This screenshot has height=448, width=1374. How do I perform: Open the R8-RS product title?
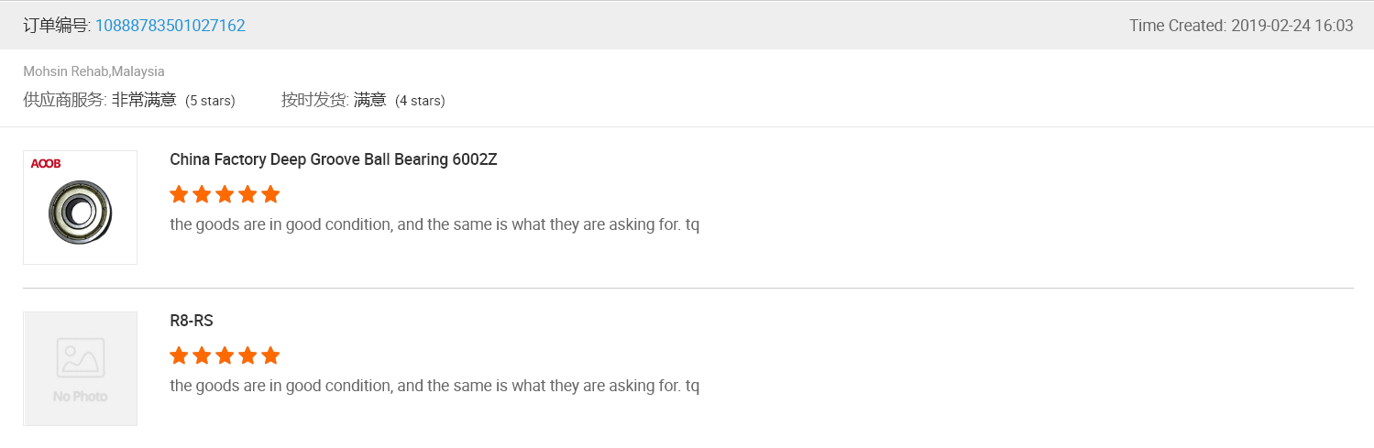[192, 321]
